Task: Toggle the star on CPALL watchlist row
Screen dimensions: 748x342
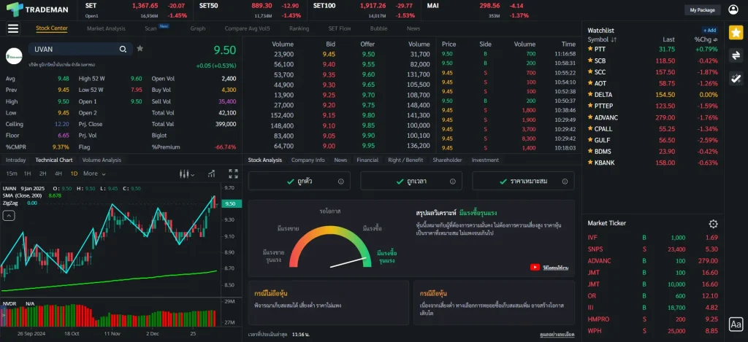Action: pyautogui.click(x=590, y=128)
